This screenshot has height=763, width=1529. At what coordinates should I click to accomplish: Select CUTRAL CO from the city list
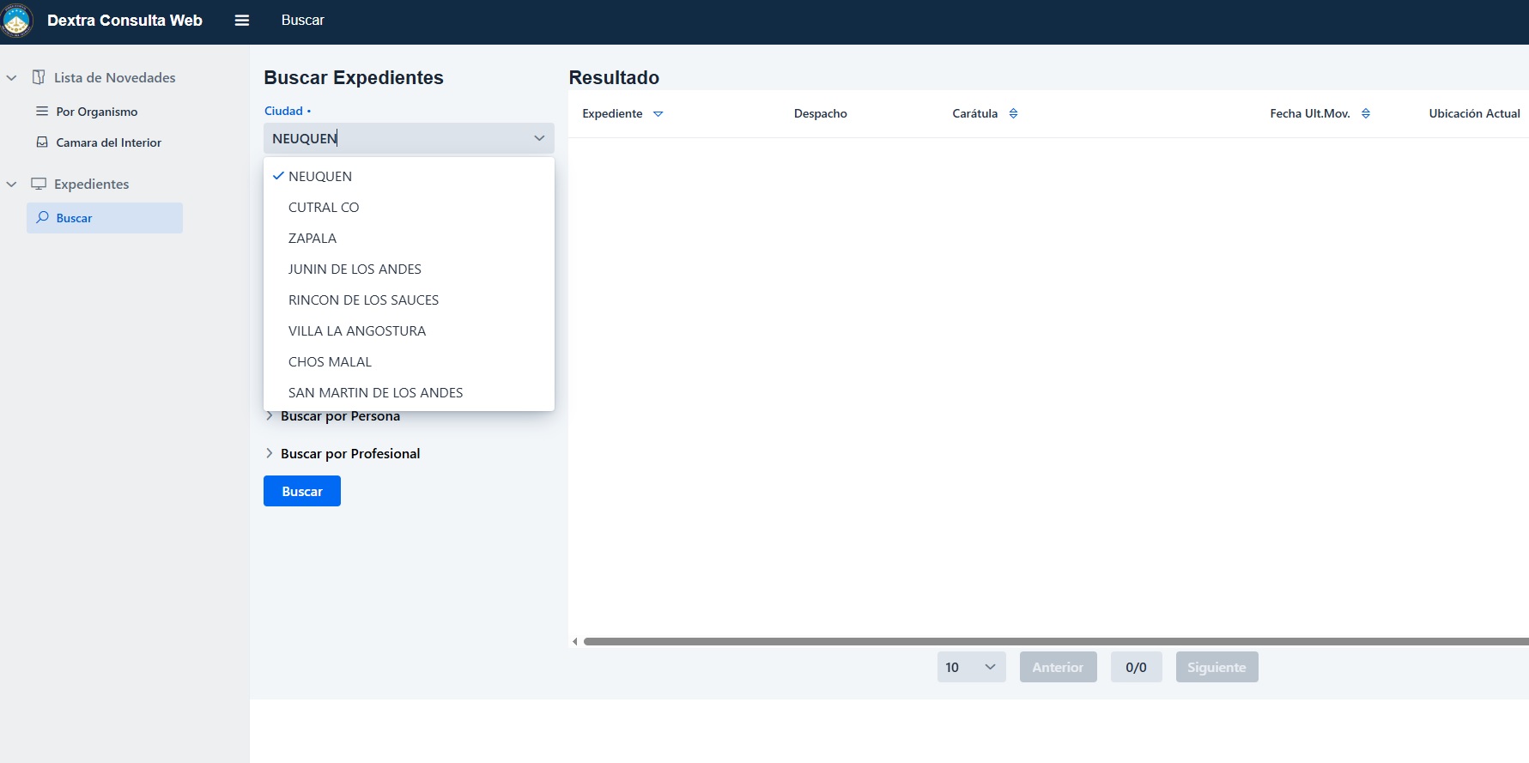click(324, 208)
